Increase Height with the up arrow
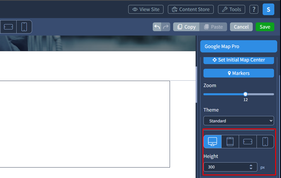The width and height of the screenshot is (281, 178). (251, 165)
